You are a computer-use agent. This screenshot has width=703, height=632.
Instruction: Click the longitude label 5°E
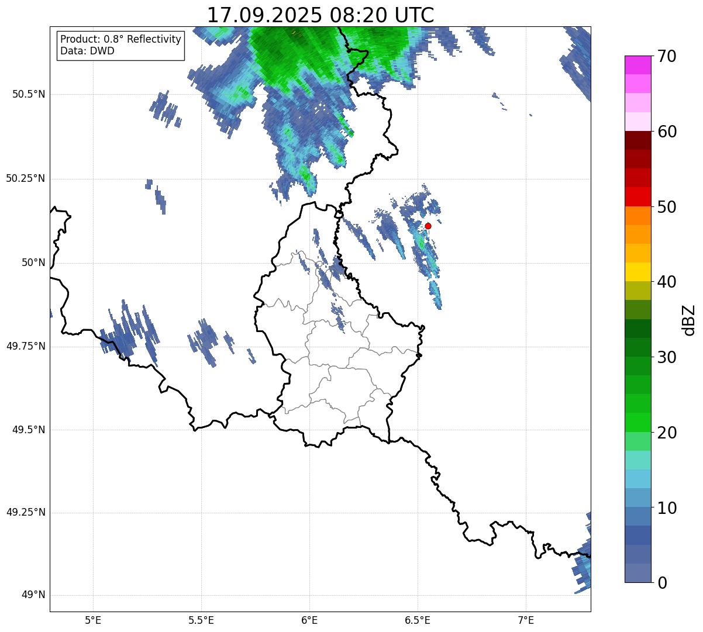93,620
